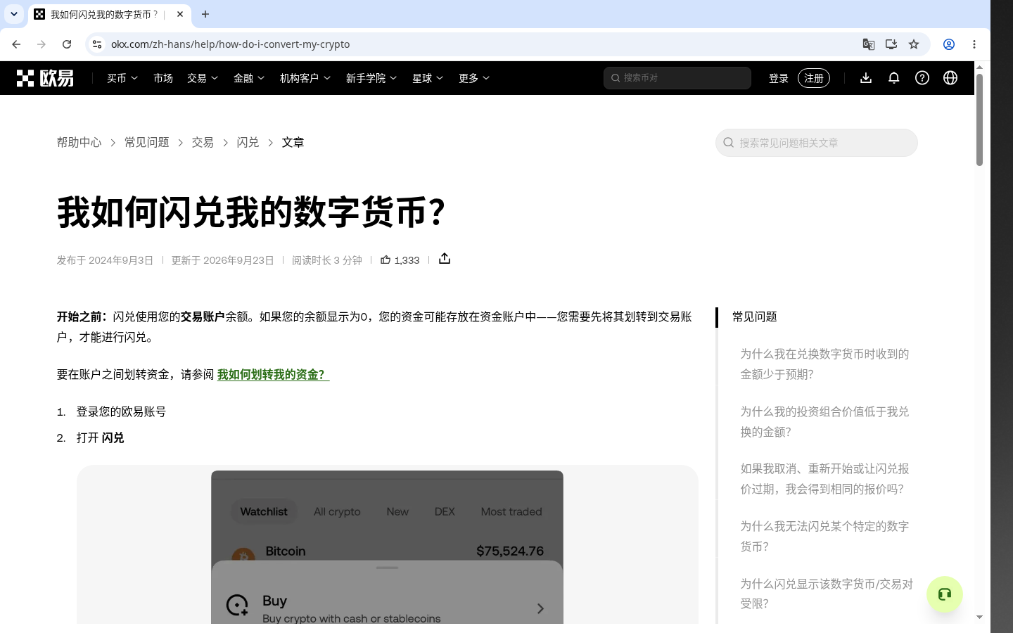Open the 市场 menu item
Viewport: 1013px width, 633px height.
click(x=163, y=78)
